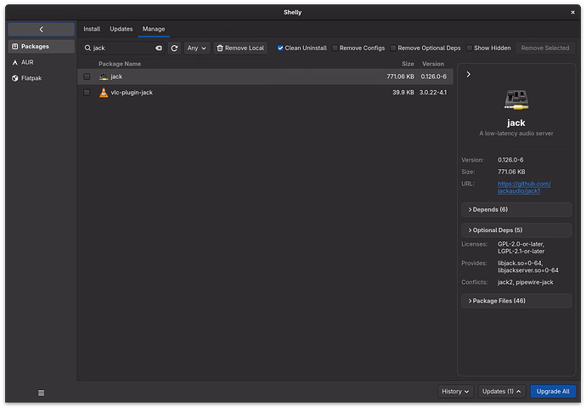Collapse the sidebar with the back chevron

coord(41,29)
